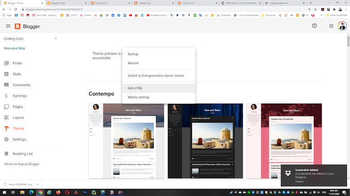Open Mobile settings menu option
Viewport: 350px width, 196px height.
[159, 97]
